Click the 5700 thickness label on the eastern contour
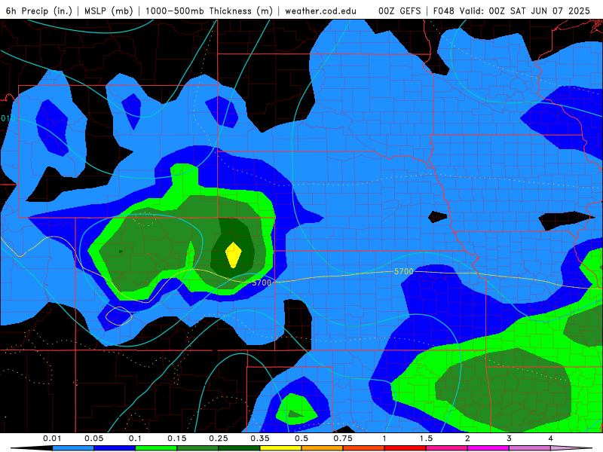The height and width of the screenshot is (452, 603). click(x=404, y=271)
